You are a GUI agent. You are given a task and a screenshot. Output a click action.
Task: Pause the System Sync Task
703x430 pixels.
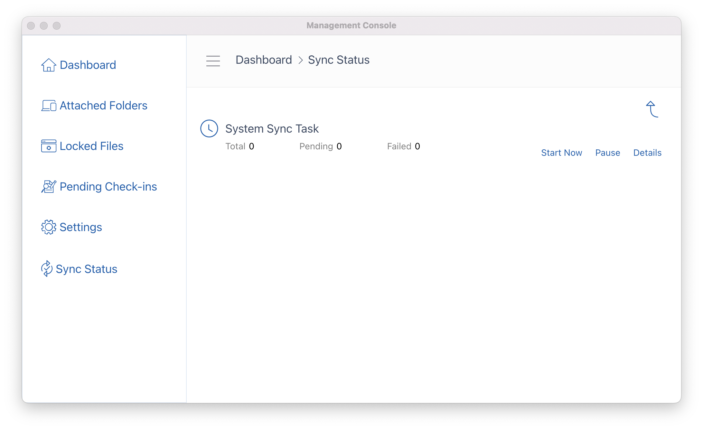607,153
